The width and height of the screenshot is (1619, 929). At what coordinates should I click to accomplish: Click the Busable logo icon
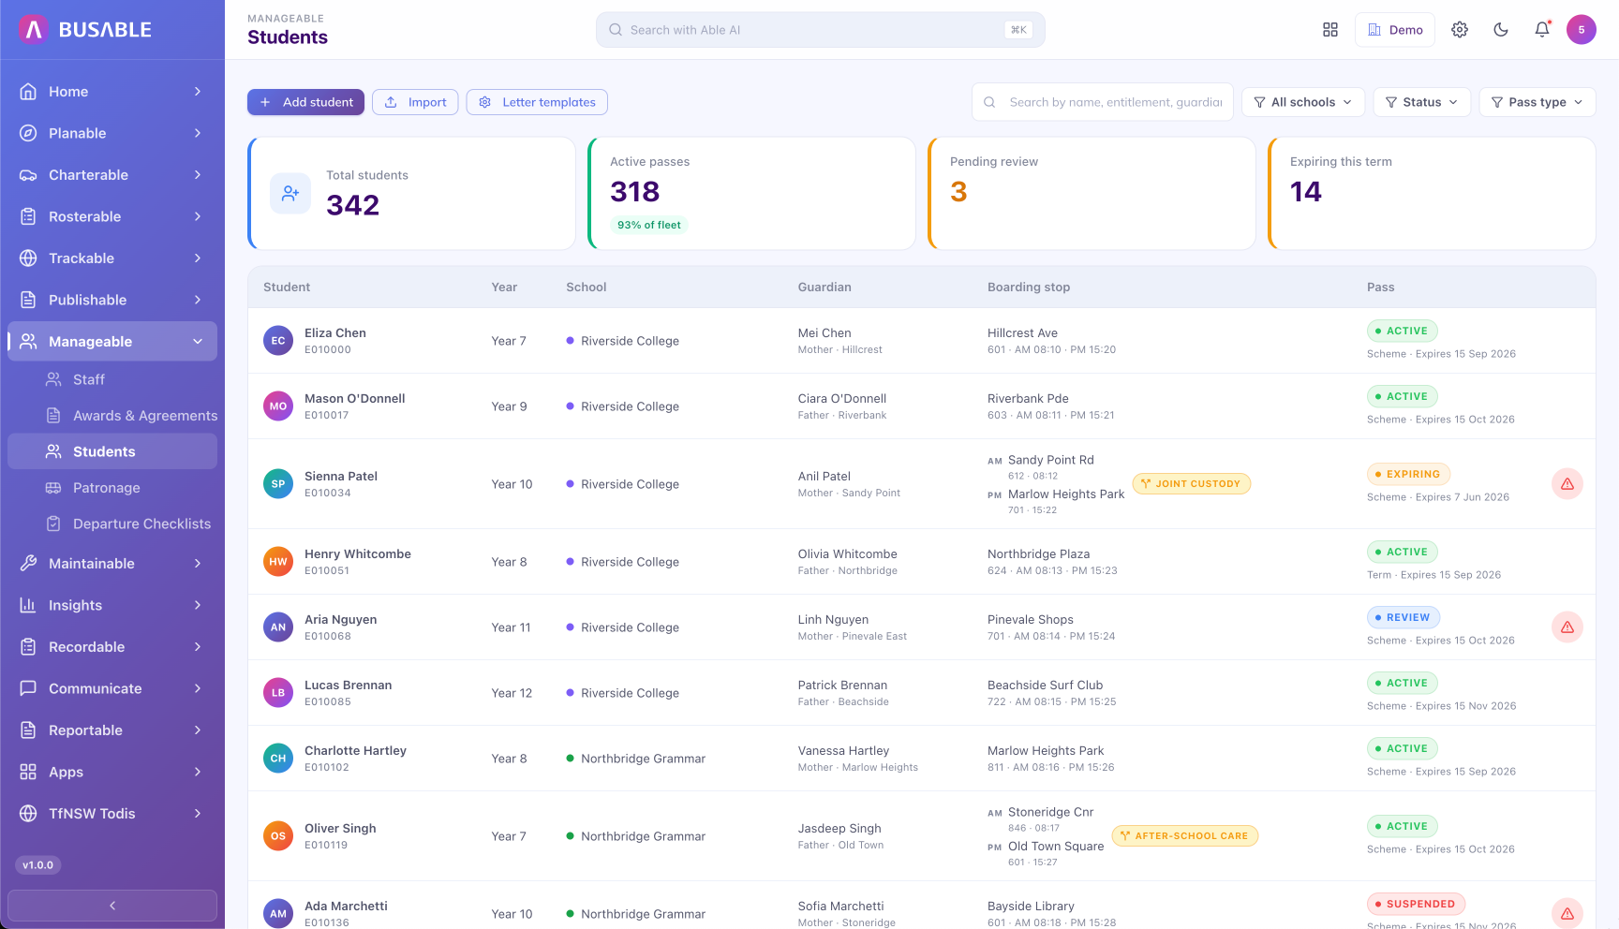click(34, 30)
